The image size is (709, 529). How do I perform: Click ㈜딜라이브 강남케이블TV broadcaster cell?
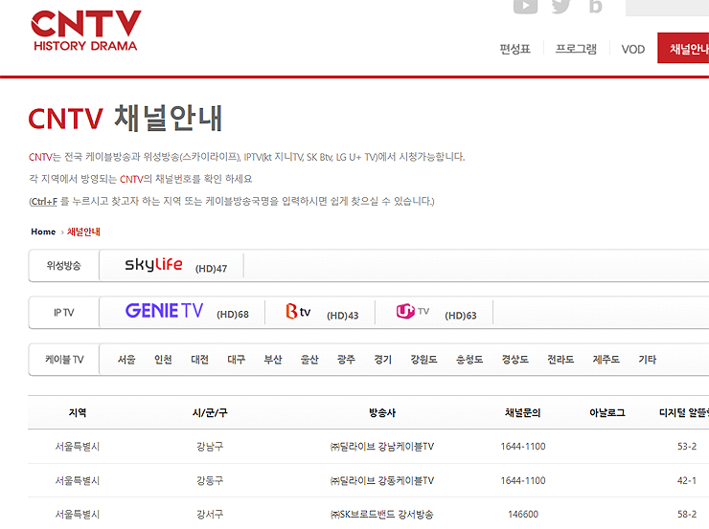(382, 447)
